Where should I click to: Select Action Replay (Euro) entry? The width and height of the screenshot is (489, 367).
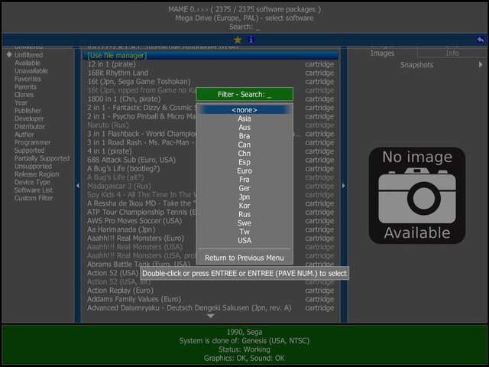(211, 291)
